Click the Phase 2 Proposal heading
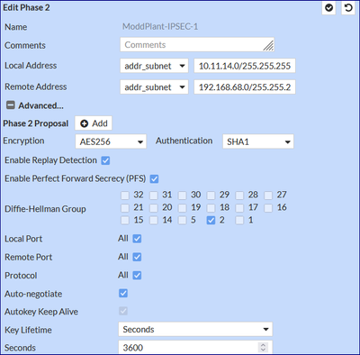The height and width of the screenshot is (355, 360). (36, 123)
